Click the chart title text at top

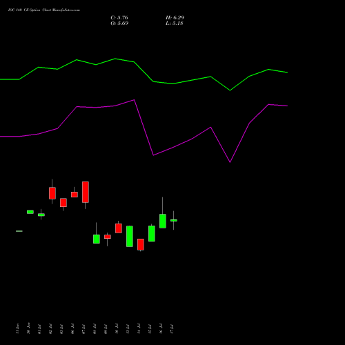pyautogui.click(x=44, y=10)
